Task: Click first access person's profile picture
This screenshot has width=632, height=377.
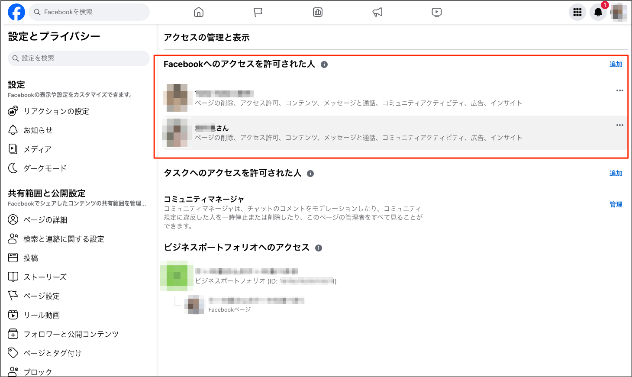Action: click(x=177, y=98)
